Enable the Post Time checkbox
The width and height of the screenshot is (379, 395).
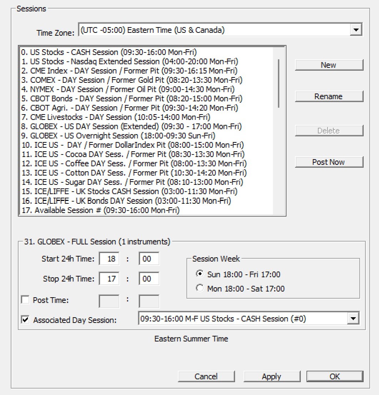pyautogui.click(x=25, y=300)
